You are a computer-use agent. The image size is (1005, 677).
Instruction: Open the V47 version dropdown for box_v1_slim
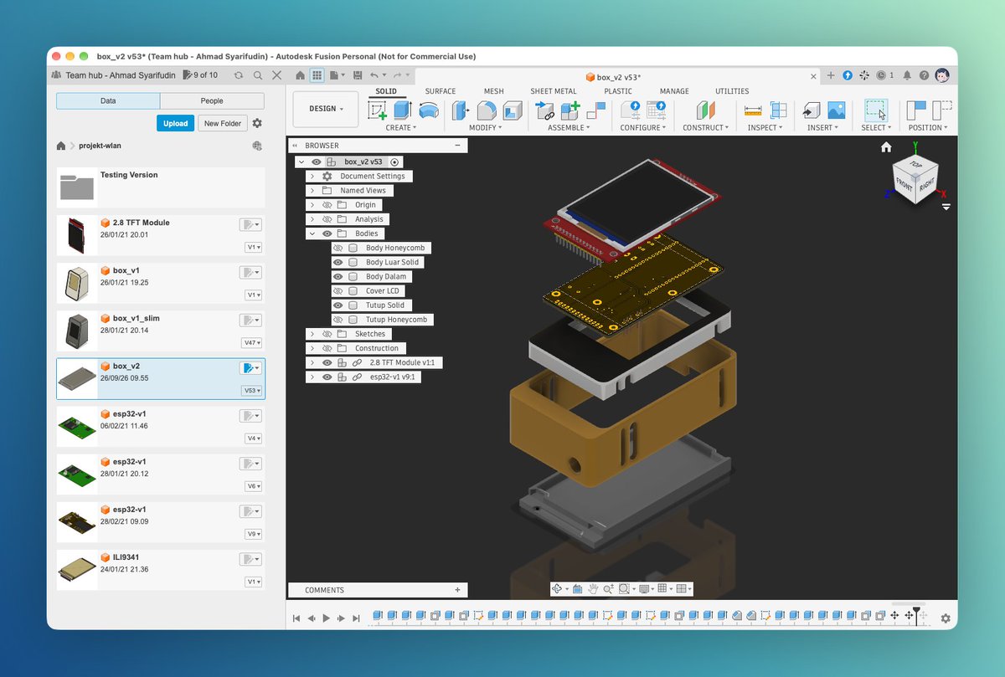tap(251, 343)
